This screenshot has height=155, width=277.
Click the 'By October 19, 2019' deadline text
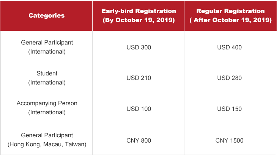click(138, 20)
